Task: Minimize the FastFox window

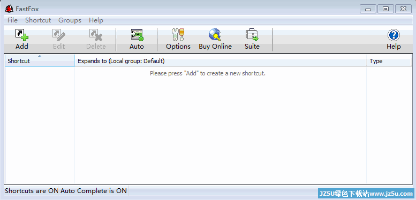Action: [368, 9]
